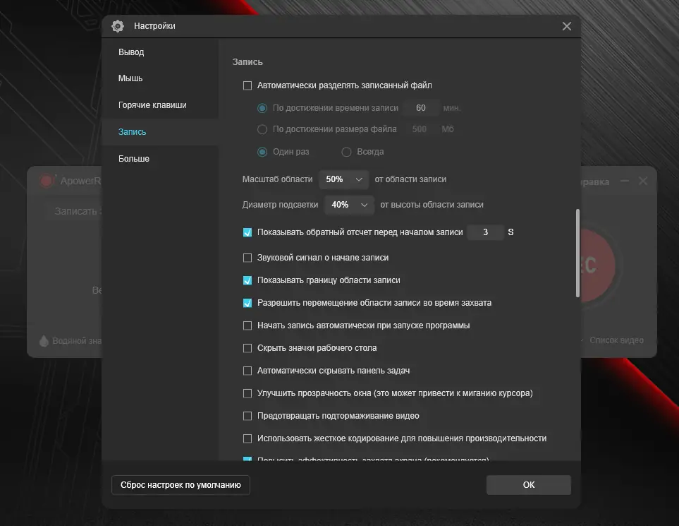Screen dimensions: 679x526
Task: Open the Больше settings section
Action: click(134, 159)
